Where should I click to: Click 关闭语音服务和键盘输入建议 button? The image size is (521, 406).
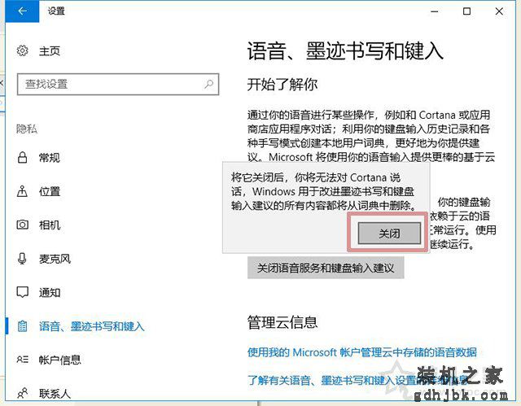point(326,268)
